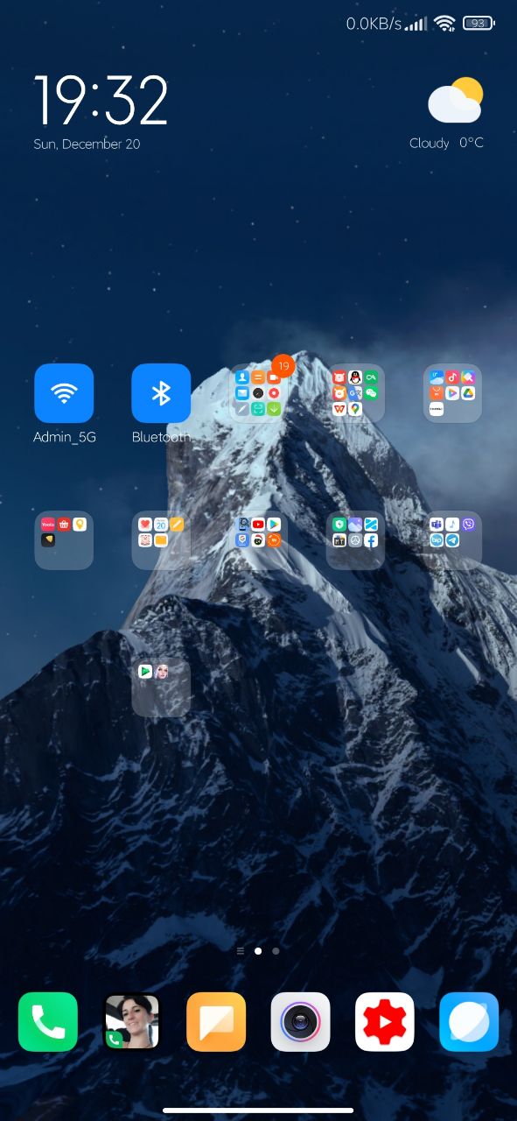Tap the leftmost page indicator lines icon

pos(241,950)
